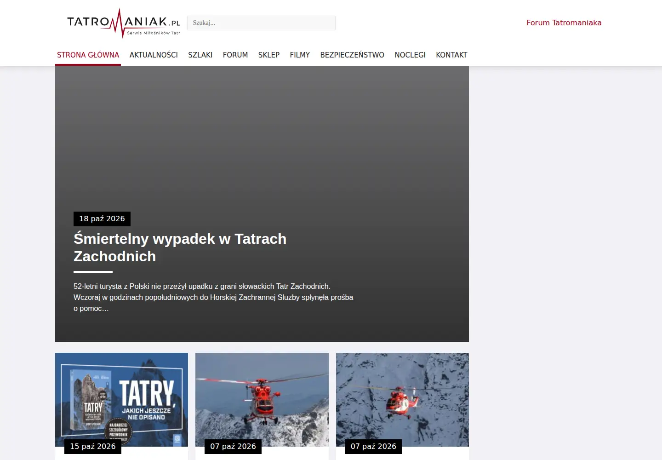662x460 pixels.
Task: Open the Sklep menu item
Action: [x=269, y=55]
